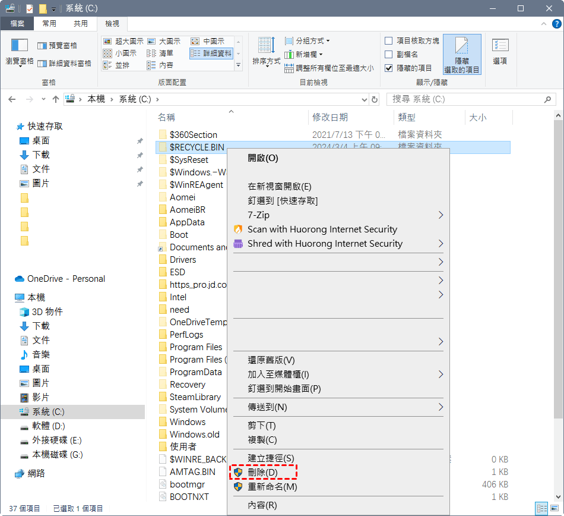The height and width of the screenshot is (516, 564).
Task: Open OneDrive - Personal in sidebar
Action: pyautogui.click(x=66, y=279)
